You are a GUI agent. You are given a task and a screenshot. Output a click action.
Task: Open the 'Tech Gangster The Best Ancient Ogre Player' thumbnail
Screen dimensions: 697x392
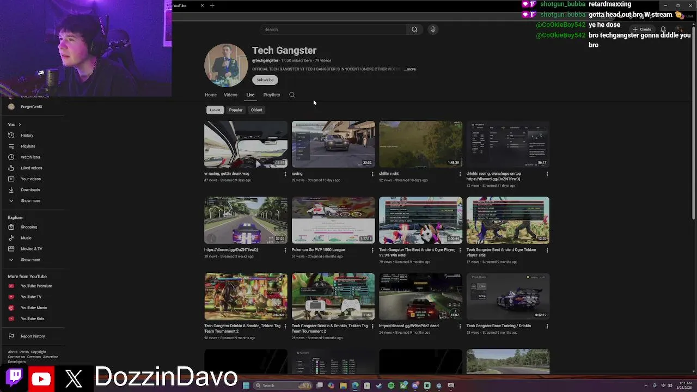[420, 220]
